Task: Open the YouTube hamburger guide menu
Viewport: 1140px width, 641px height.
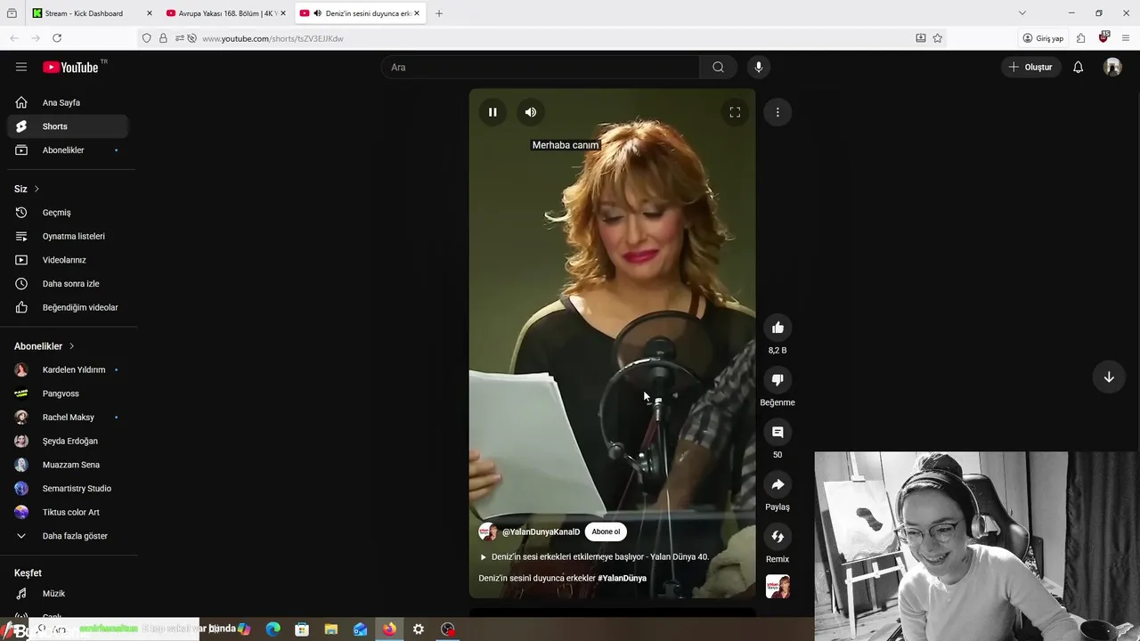Action: (x=21, y=67)
